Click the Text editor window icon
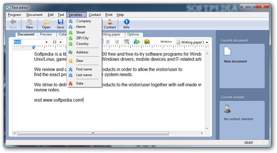The image size is (277, 153). point(8,8)
